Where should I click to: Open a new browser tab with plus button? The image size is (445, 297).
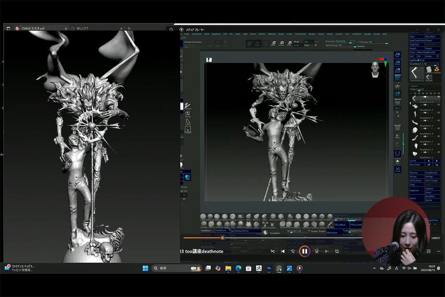[x=129, y=29]
